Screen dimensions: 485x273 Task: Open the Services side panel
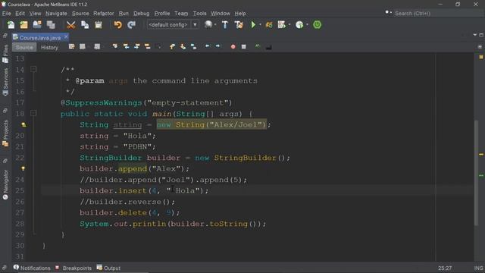pos(5,82)
